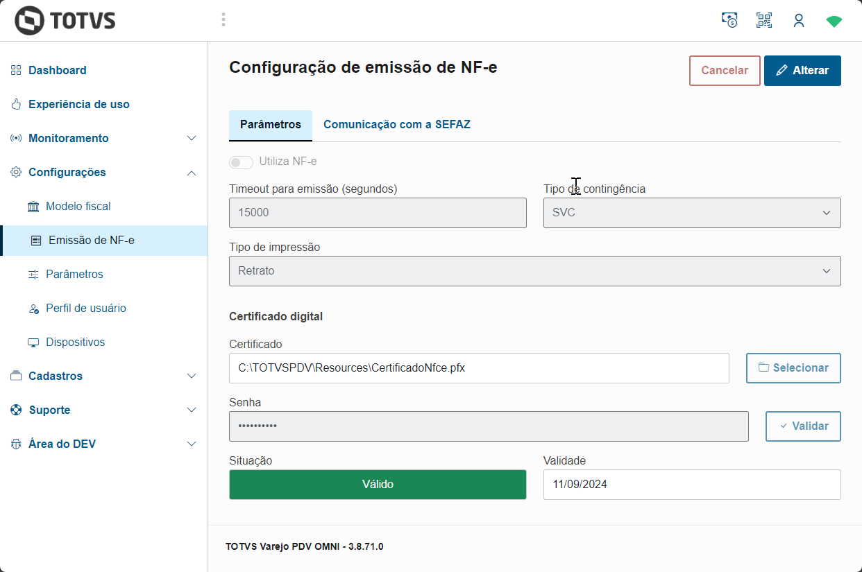Toggle the Utiliza NF-e switch

pyautogui.click(x=242, y=162)
